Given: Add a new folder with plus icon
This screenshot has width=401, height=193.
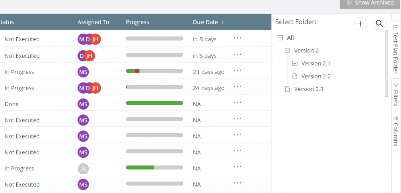Looking at the screenshot, I should pos(361,24).
